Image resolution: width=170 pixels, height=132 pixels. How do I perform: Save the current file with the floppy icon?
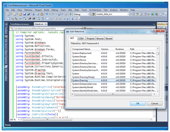pyautogui.click(x=25, y=14)
